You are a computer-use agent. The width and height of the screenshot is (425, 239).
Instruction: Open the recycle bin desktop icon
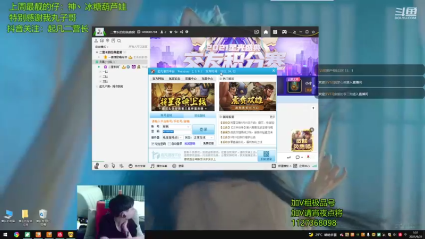coord(43,218)
